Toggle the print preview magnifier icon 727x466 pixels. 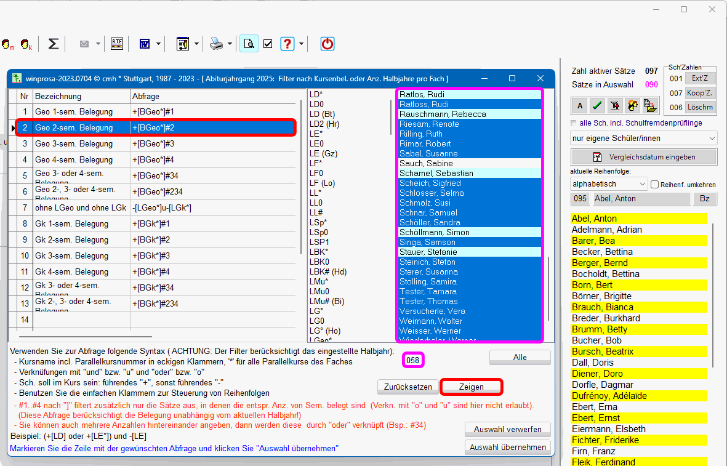pyautogui.click(x=249, y=44)
